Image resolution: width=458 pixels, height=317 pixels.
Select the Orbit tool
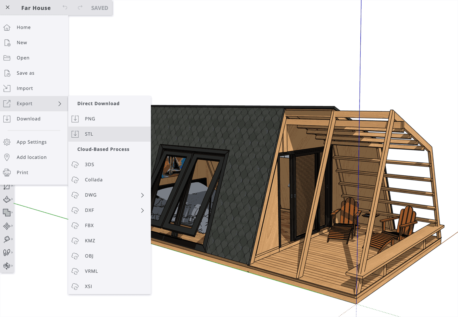click(x=7, y=266)
